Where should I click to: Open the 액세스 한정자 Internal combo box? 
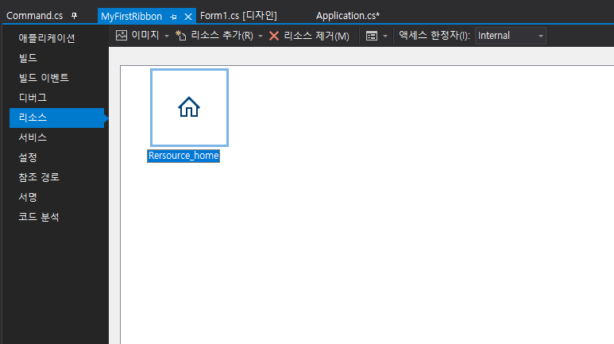[510, 36]
